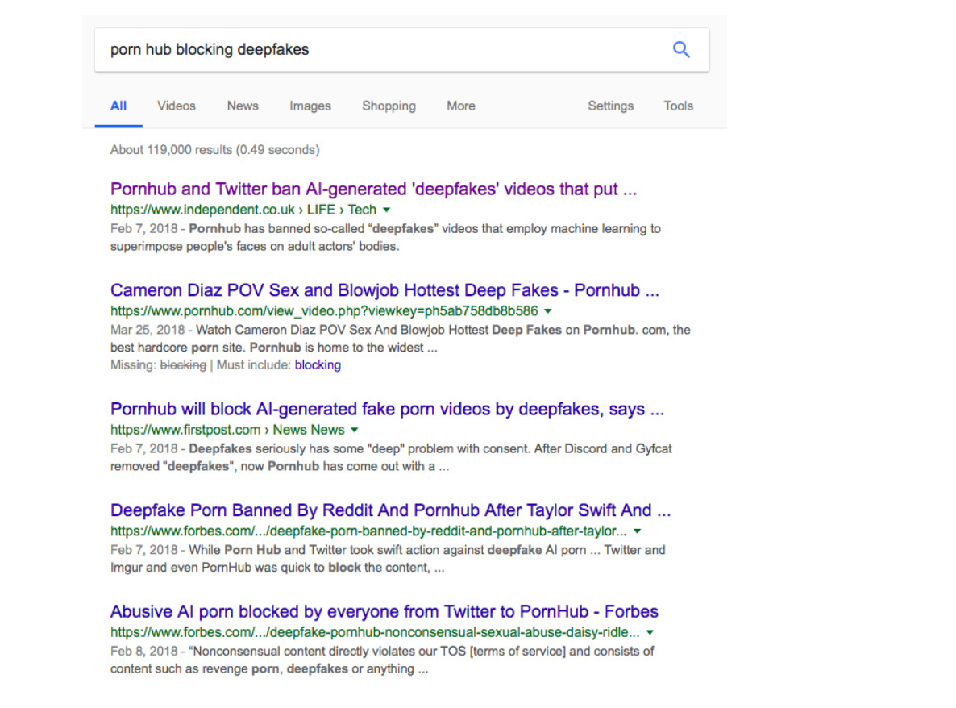Click the 'About 119,000 results' stats text
Screen dimensions: 956x708
[214, 150]
